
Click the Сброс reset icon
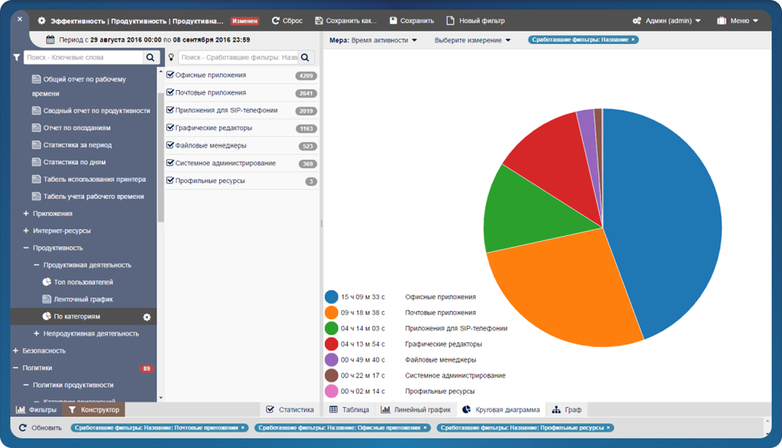pos(275,21)
